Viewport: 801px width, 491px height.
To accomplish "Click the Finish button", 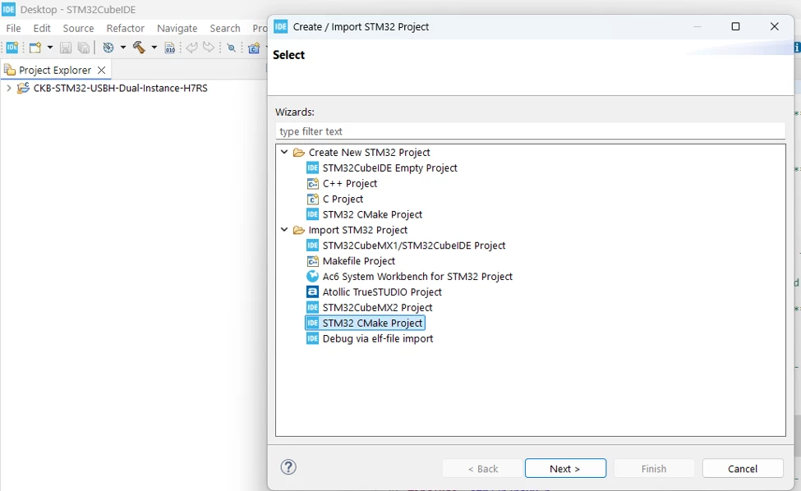I will (654, 469).
